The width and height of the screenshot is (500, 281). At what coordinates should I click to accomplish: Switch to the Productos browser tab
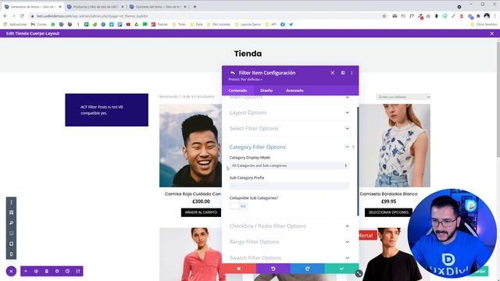pyautogui.click(x=95, y=7)
